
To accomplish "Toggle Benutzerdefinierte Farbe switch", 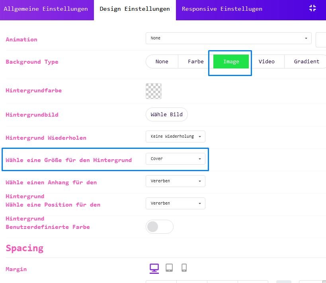I will (x=160, y=227).
